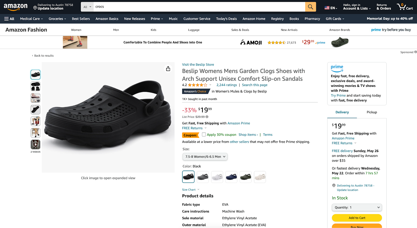The image size is (417, 228).
Task: Click the List Price info icon
Action: pyautogui.click(x=207, y=117)
